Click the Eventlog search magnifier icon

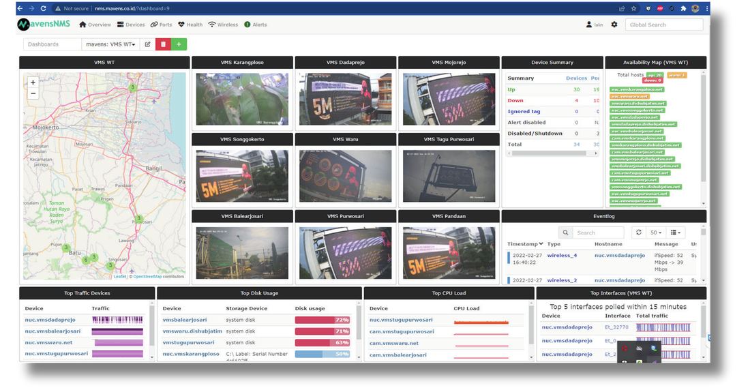tap(565, 232)
